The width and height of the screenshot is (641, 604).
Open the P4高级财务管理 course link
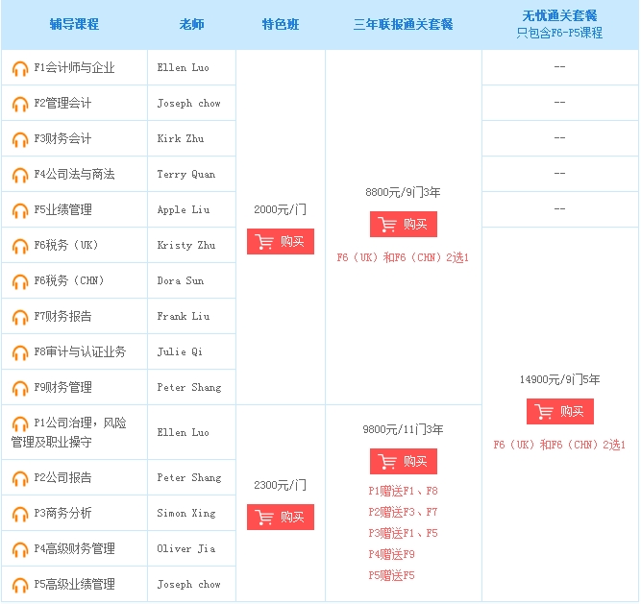point(74,549)
